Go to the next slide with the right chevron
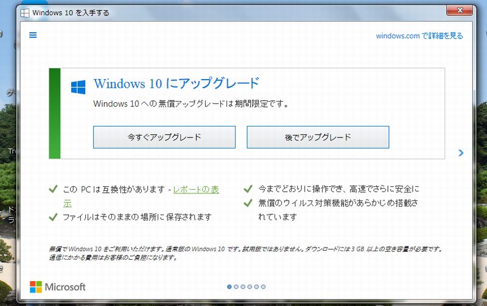The image size is (487, 306). pos(461,153)
